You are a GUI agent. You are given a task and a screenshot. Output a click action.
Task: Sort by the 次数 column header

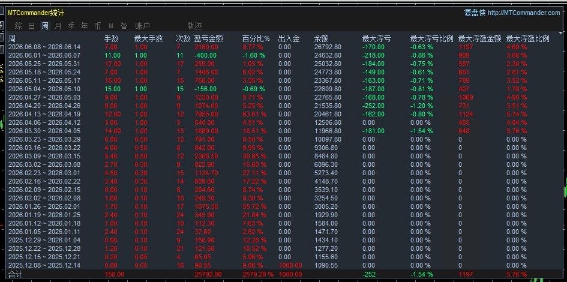tap(183, 38)
